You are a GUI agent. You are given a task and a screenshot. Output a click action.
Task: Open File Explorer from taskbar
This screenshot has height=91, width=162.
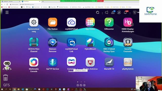pos(18,89)
